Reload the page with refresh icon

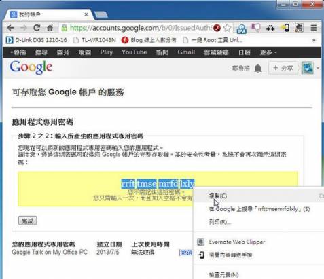37,28
